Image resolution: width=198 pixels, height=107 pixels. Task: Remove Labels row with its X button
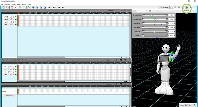16,92
